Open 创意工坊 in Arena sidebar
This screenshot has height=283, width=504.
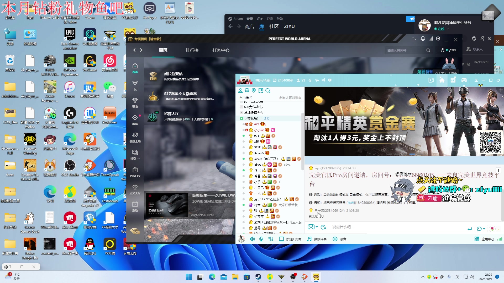(135, 137)
